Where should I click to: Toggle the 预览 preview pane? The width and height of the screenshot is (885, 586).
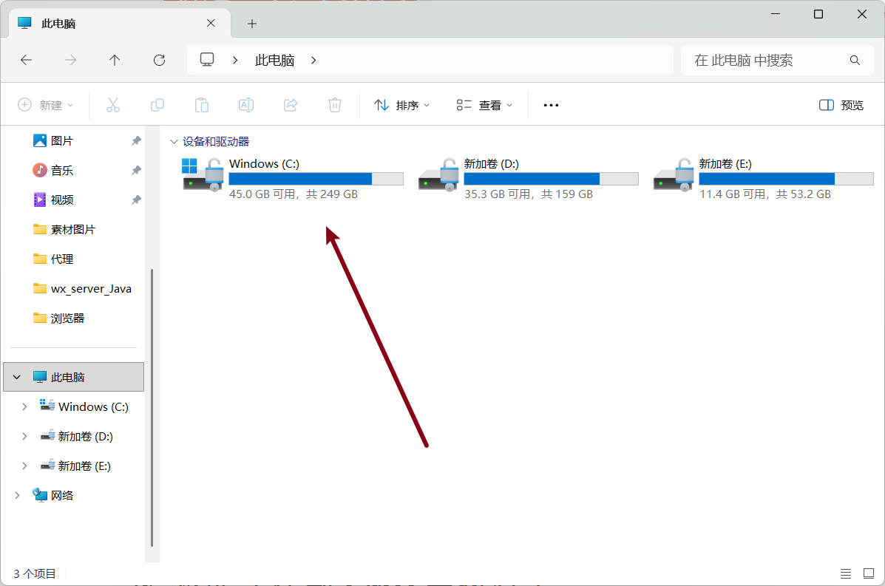tap(841, 106)
